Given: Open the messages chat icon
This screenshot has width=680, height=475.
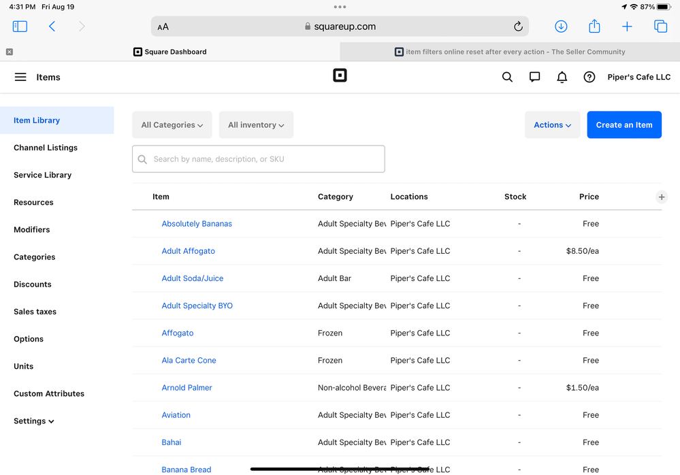Looking at the screenshot, I should [x=534, y=78].
